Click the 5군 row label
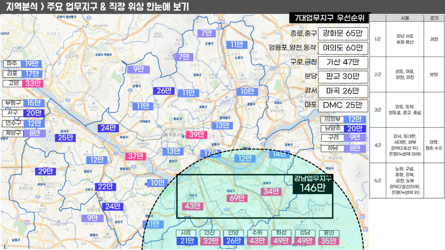Image resolution: width=445 pixels, height=250 pixels. tap(378, 181)
